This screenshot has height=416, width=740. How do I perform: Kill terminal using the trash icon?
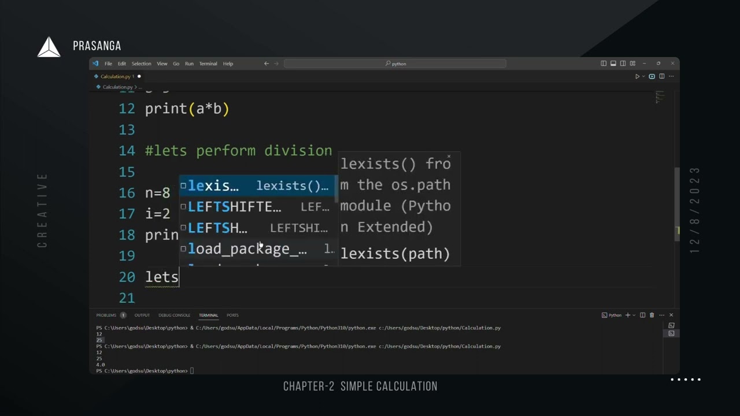click(x=652, y=315)
